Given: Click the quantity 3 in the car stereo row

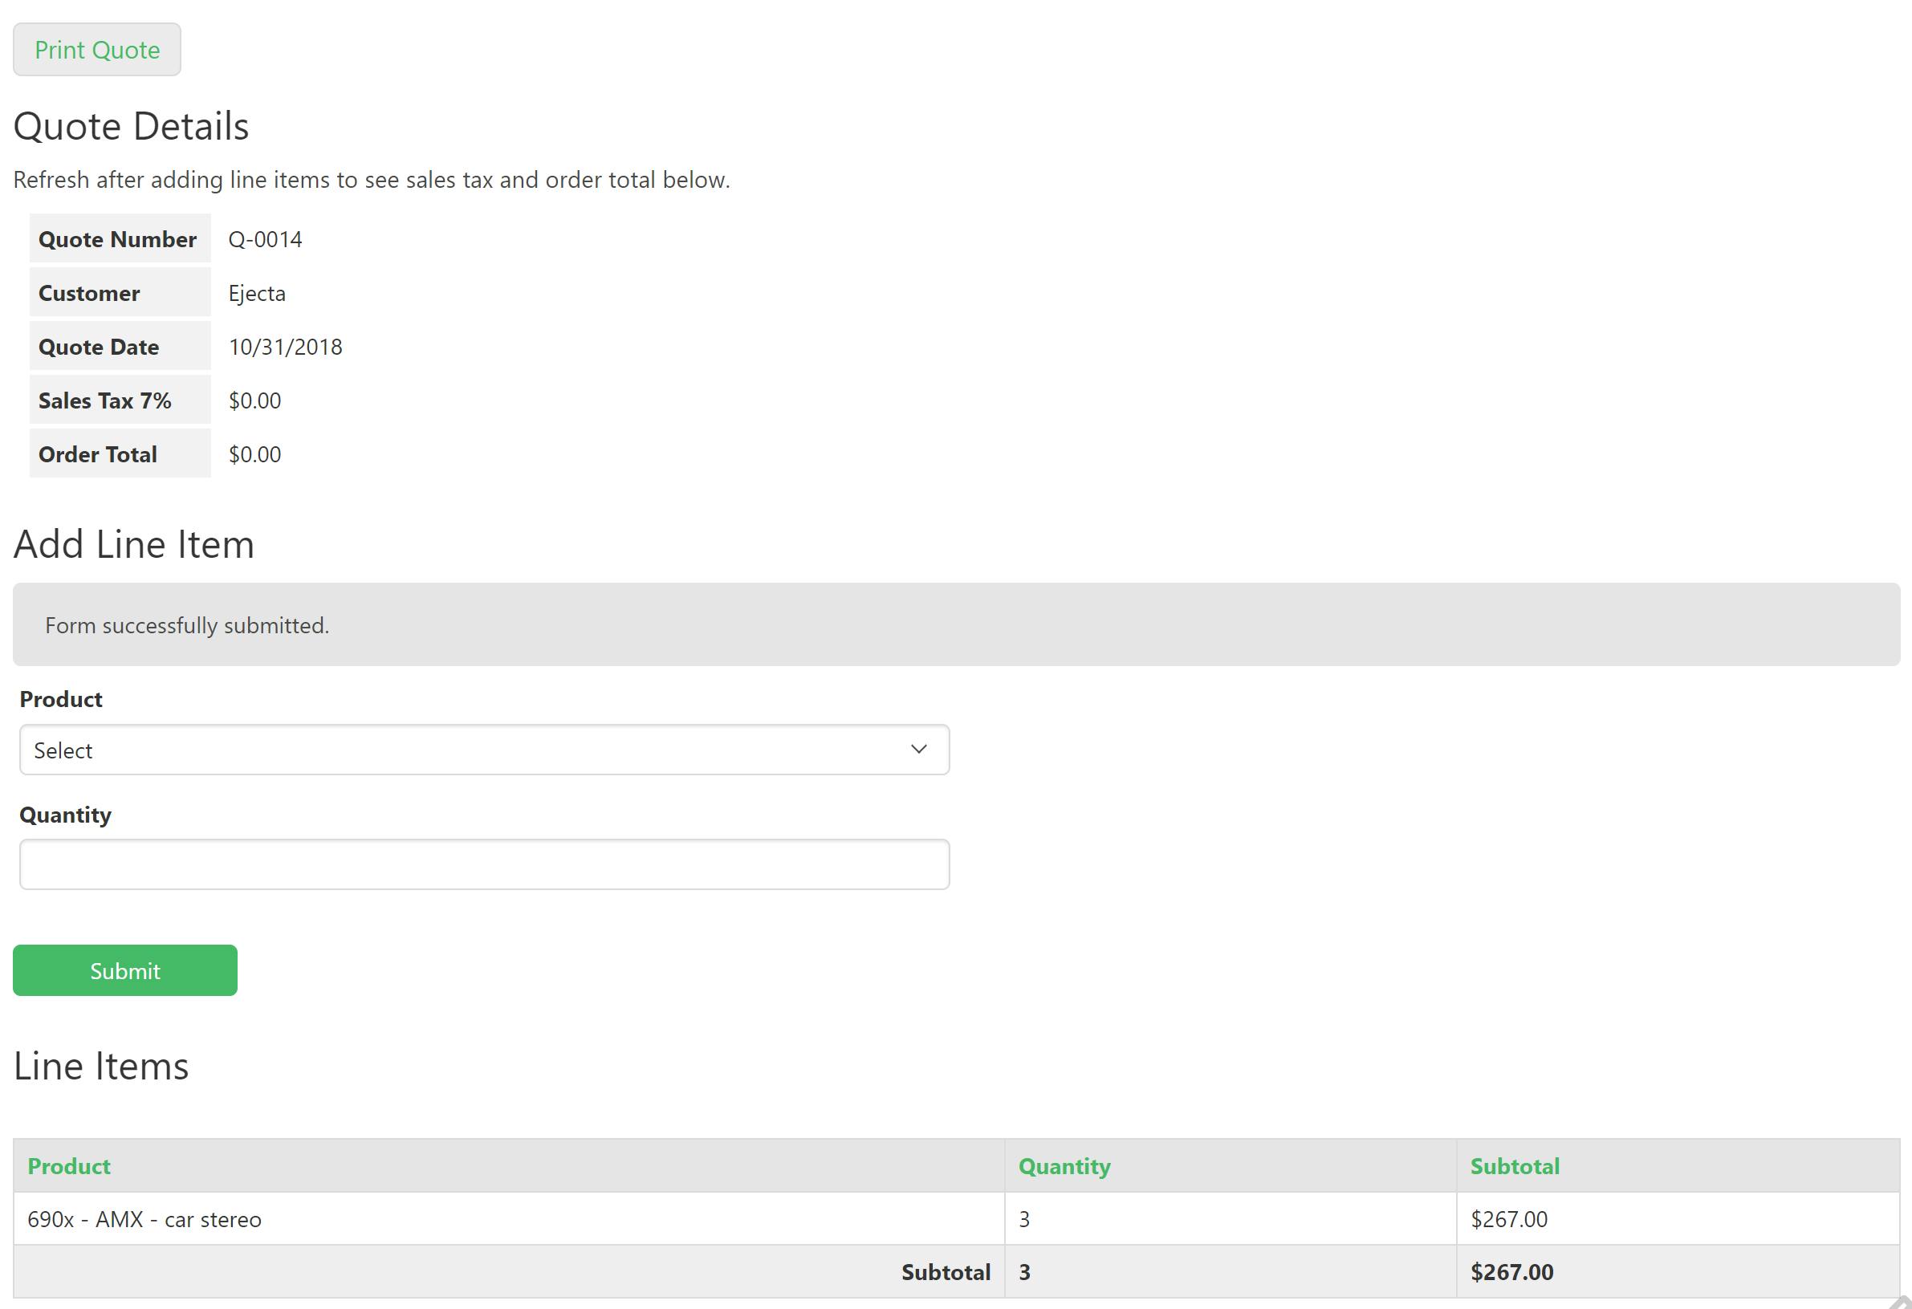Looking at the screenshot, I should point(1024,1219).
